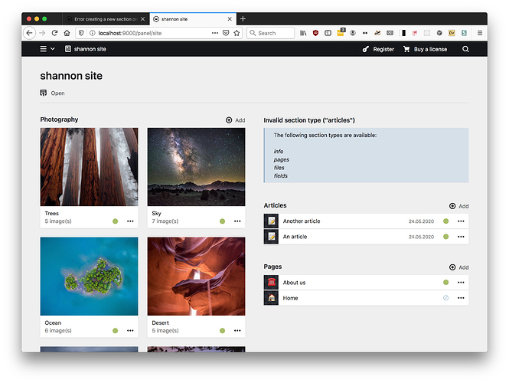Click the Open site preview link
This screenshot has height=383, width=509.
click(53, 93)
